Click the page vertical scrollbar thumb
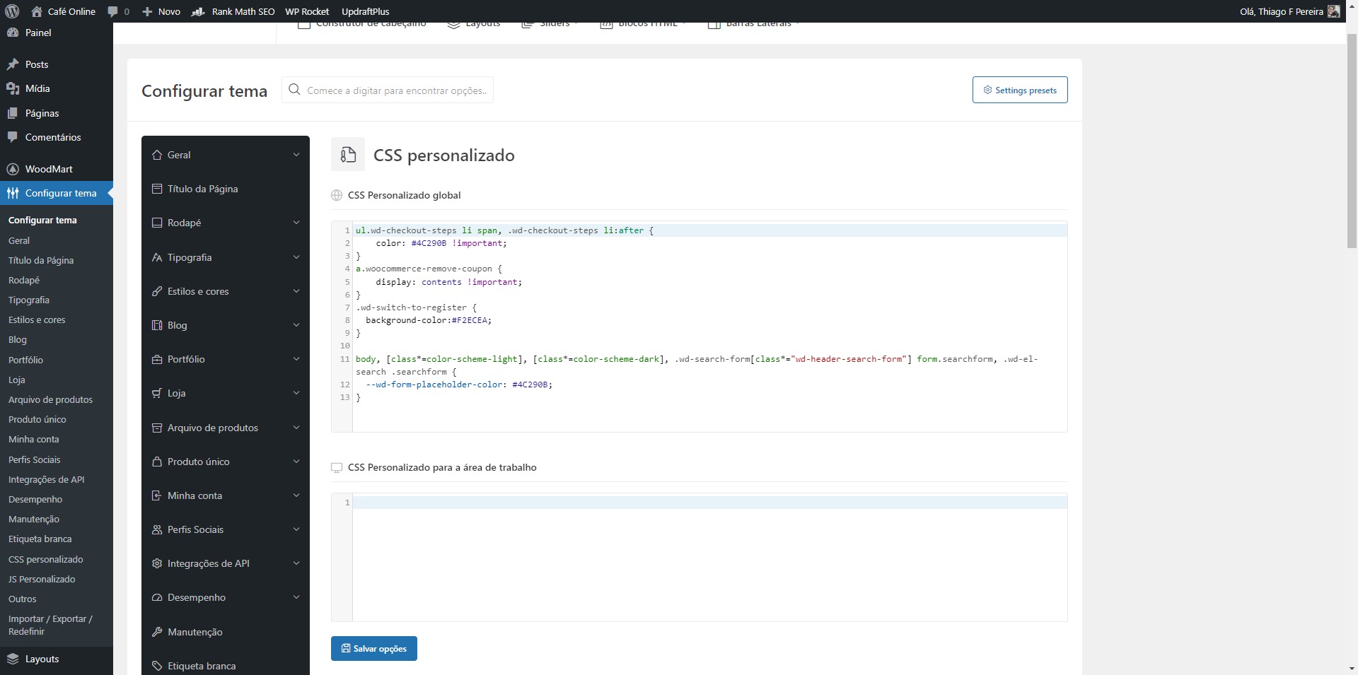This screenshot has width=1358, height=675. pyautogui.click(x=1352, y=139)
